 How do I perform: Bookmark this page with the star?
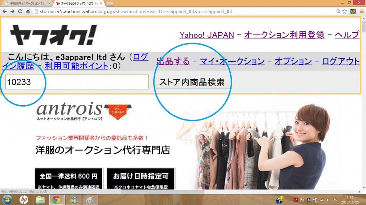tap(345, 11)
